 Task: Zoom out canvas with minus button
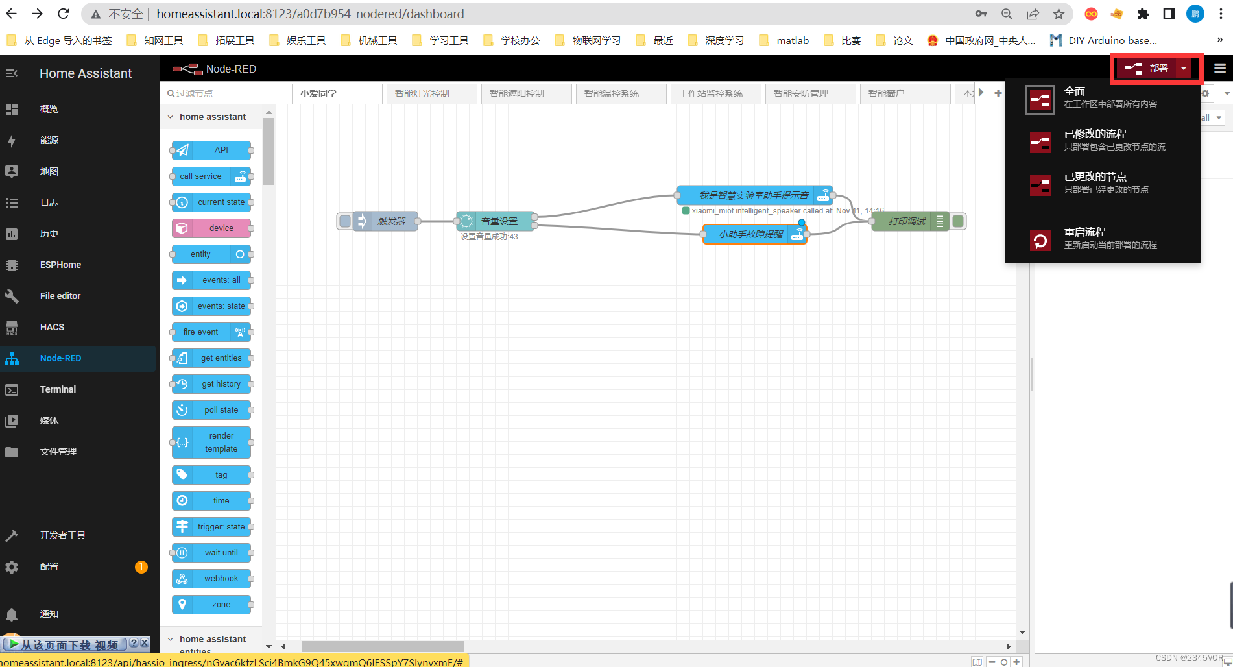tap(992, 662)
